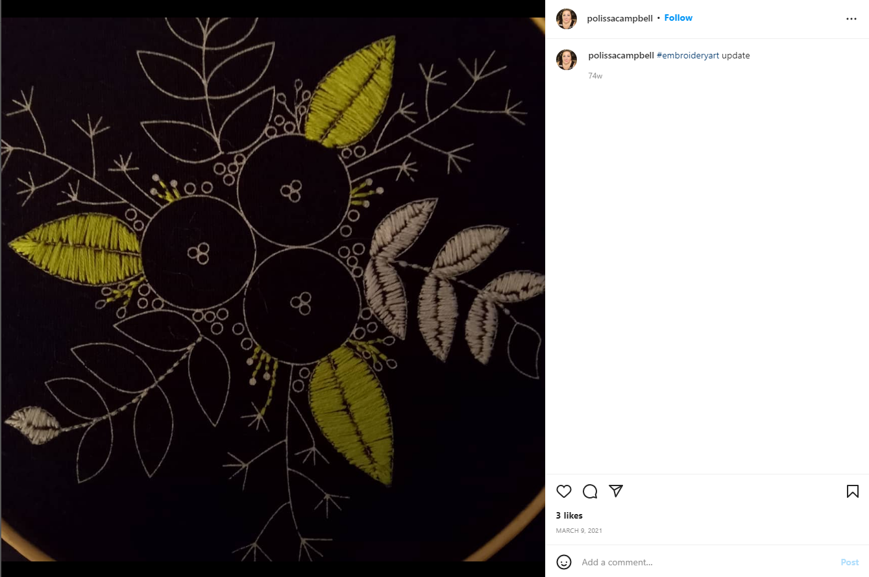Click polissacampbell header profile picture
The image size is (869, 577).
click(567, 19)
